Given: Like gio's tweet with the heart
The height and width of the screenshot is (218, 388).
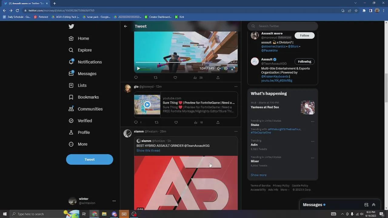Looking at the screenshot, I should coord(176,122).
